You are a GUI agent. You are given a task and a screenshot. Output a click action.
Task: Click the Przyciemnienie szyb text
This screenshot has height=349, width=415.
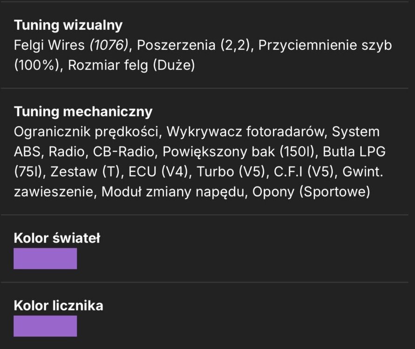(x=325, y=46)
